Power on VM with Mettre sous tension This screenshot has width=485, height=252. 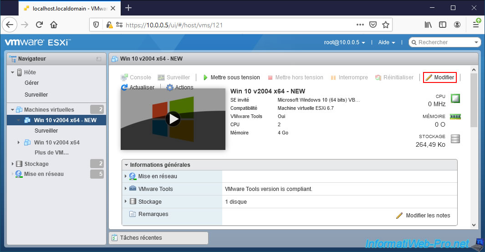pyautogui.click(x=231, y=77)
